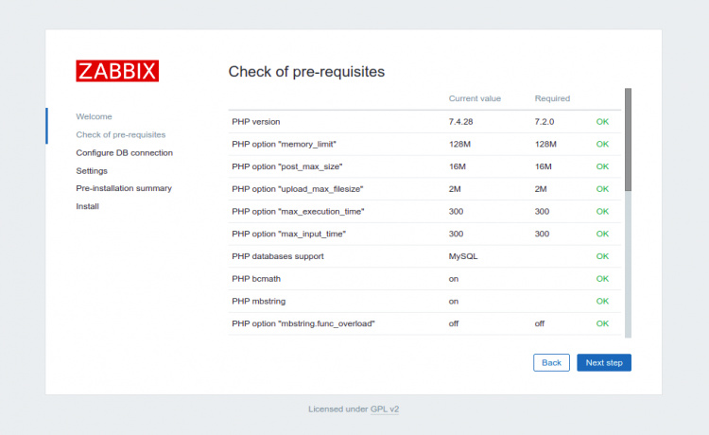Click MySQL value in databases support row
Screen dimensions: 709x435
coord(463,256)
